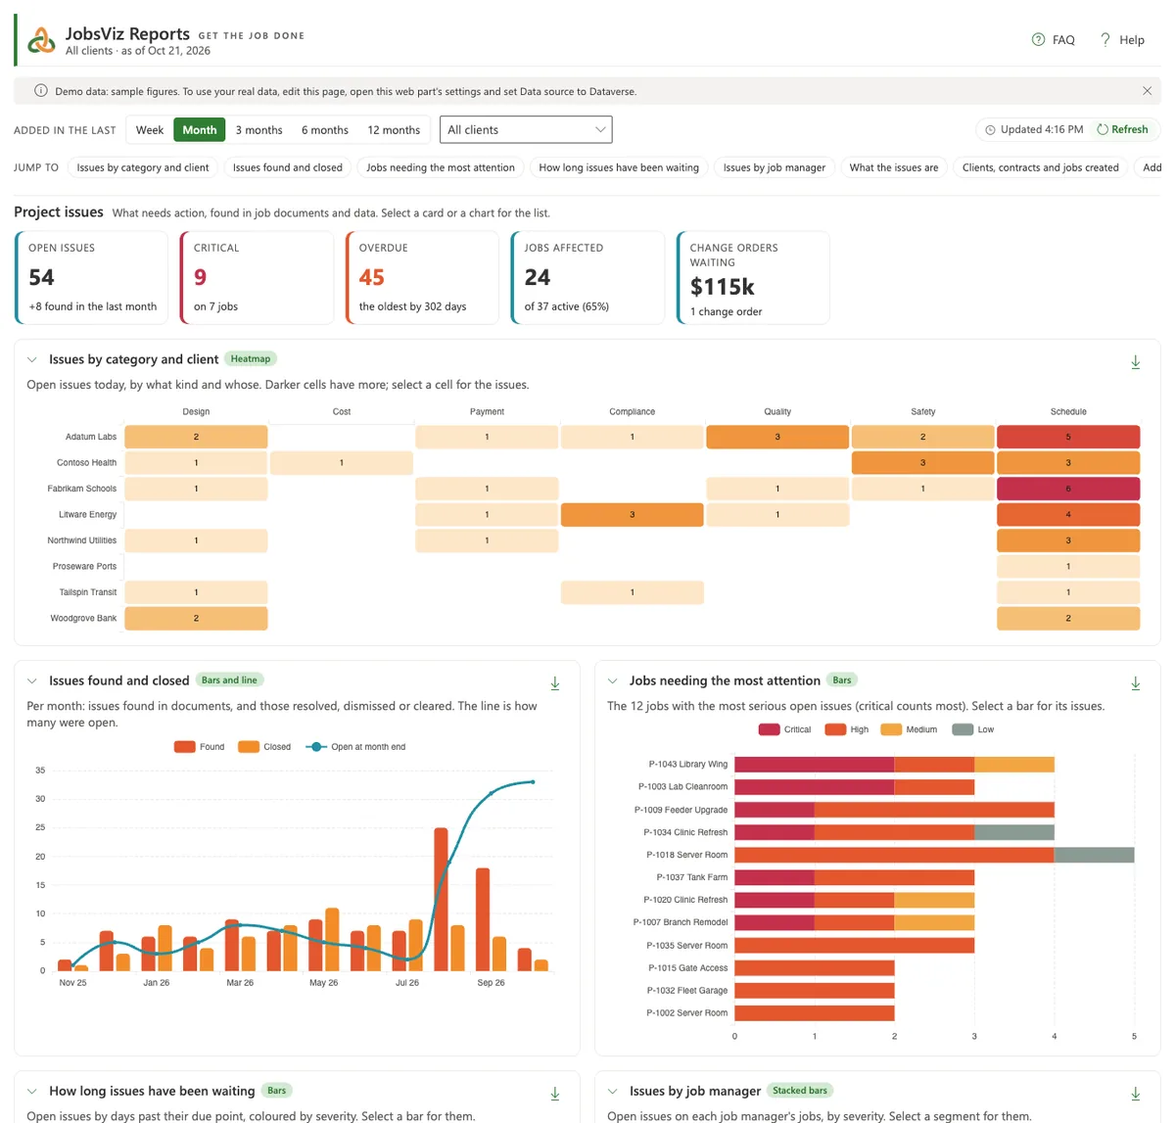Open the Critical 9 card
The image size is (1175, 1123).
pos(257,277)
